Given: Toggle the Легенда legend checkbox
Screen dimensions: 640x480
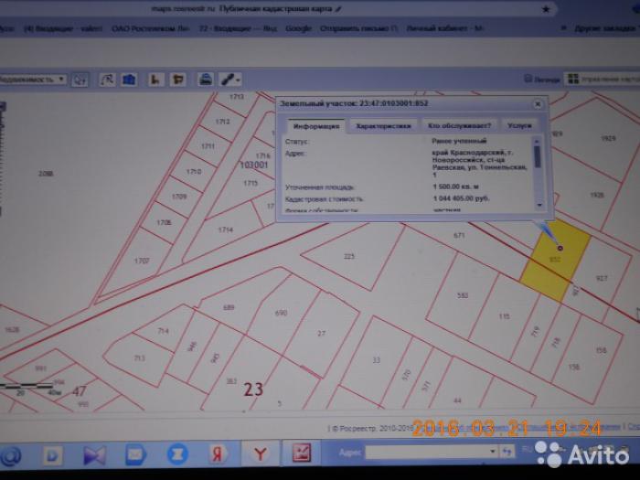Looking at the screenshot, I should (x=528, y=79).
